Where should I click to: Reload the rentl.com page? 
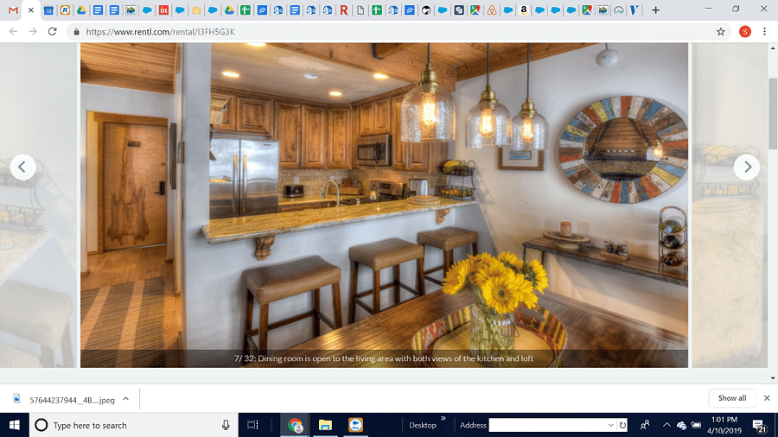click(52, 32)
